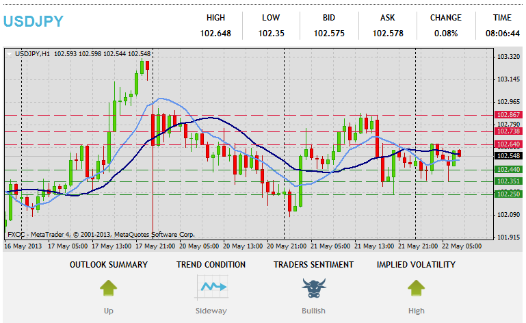
Task: Click the small triangle beside USDJPY,H1 label
Action: [9, 54]
